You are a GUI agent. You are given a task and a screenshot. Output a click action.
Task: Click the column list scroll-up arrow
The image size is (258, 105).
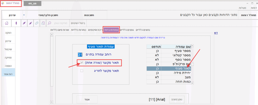[193, 46]
